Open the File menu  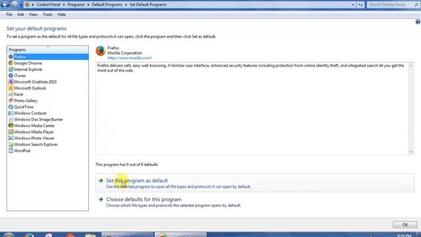click(x=9, y=14)
